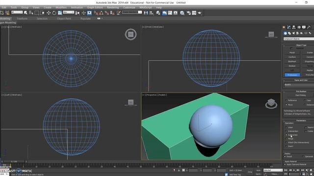The height and width of the screenshot is (176, 314).
Task: Open Curve Editor from toolbar
Action: (170, 13)
